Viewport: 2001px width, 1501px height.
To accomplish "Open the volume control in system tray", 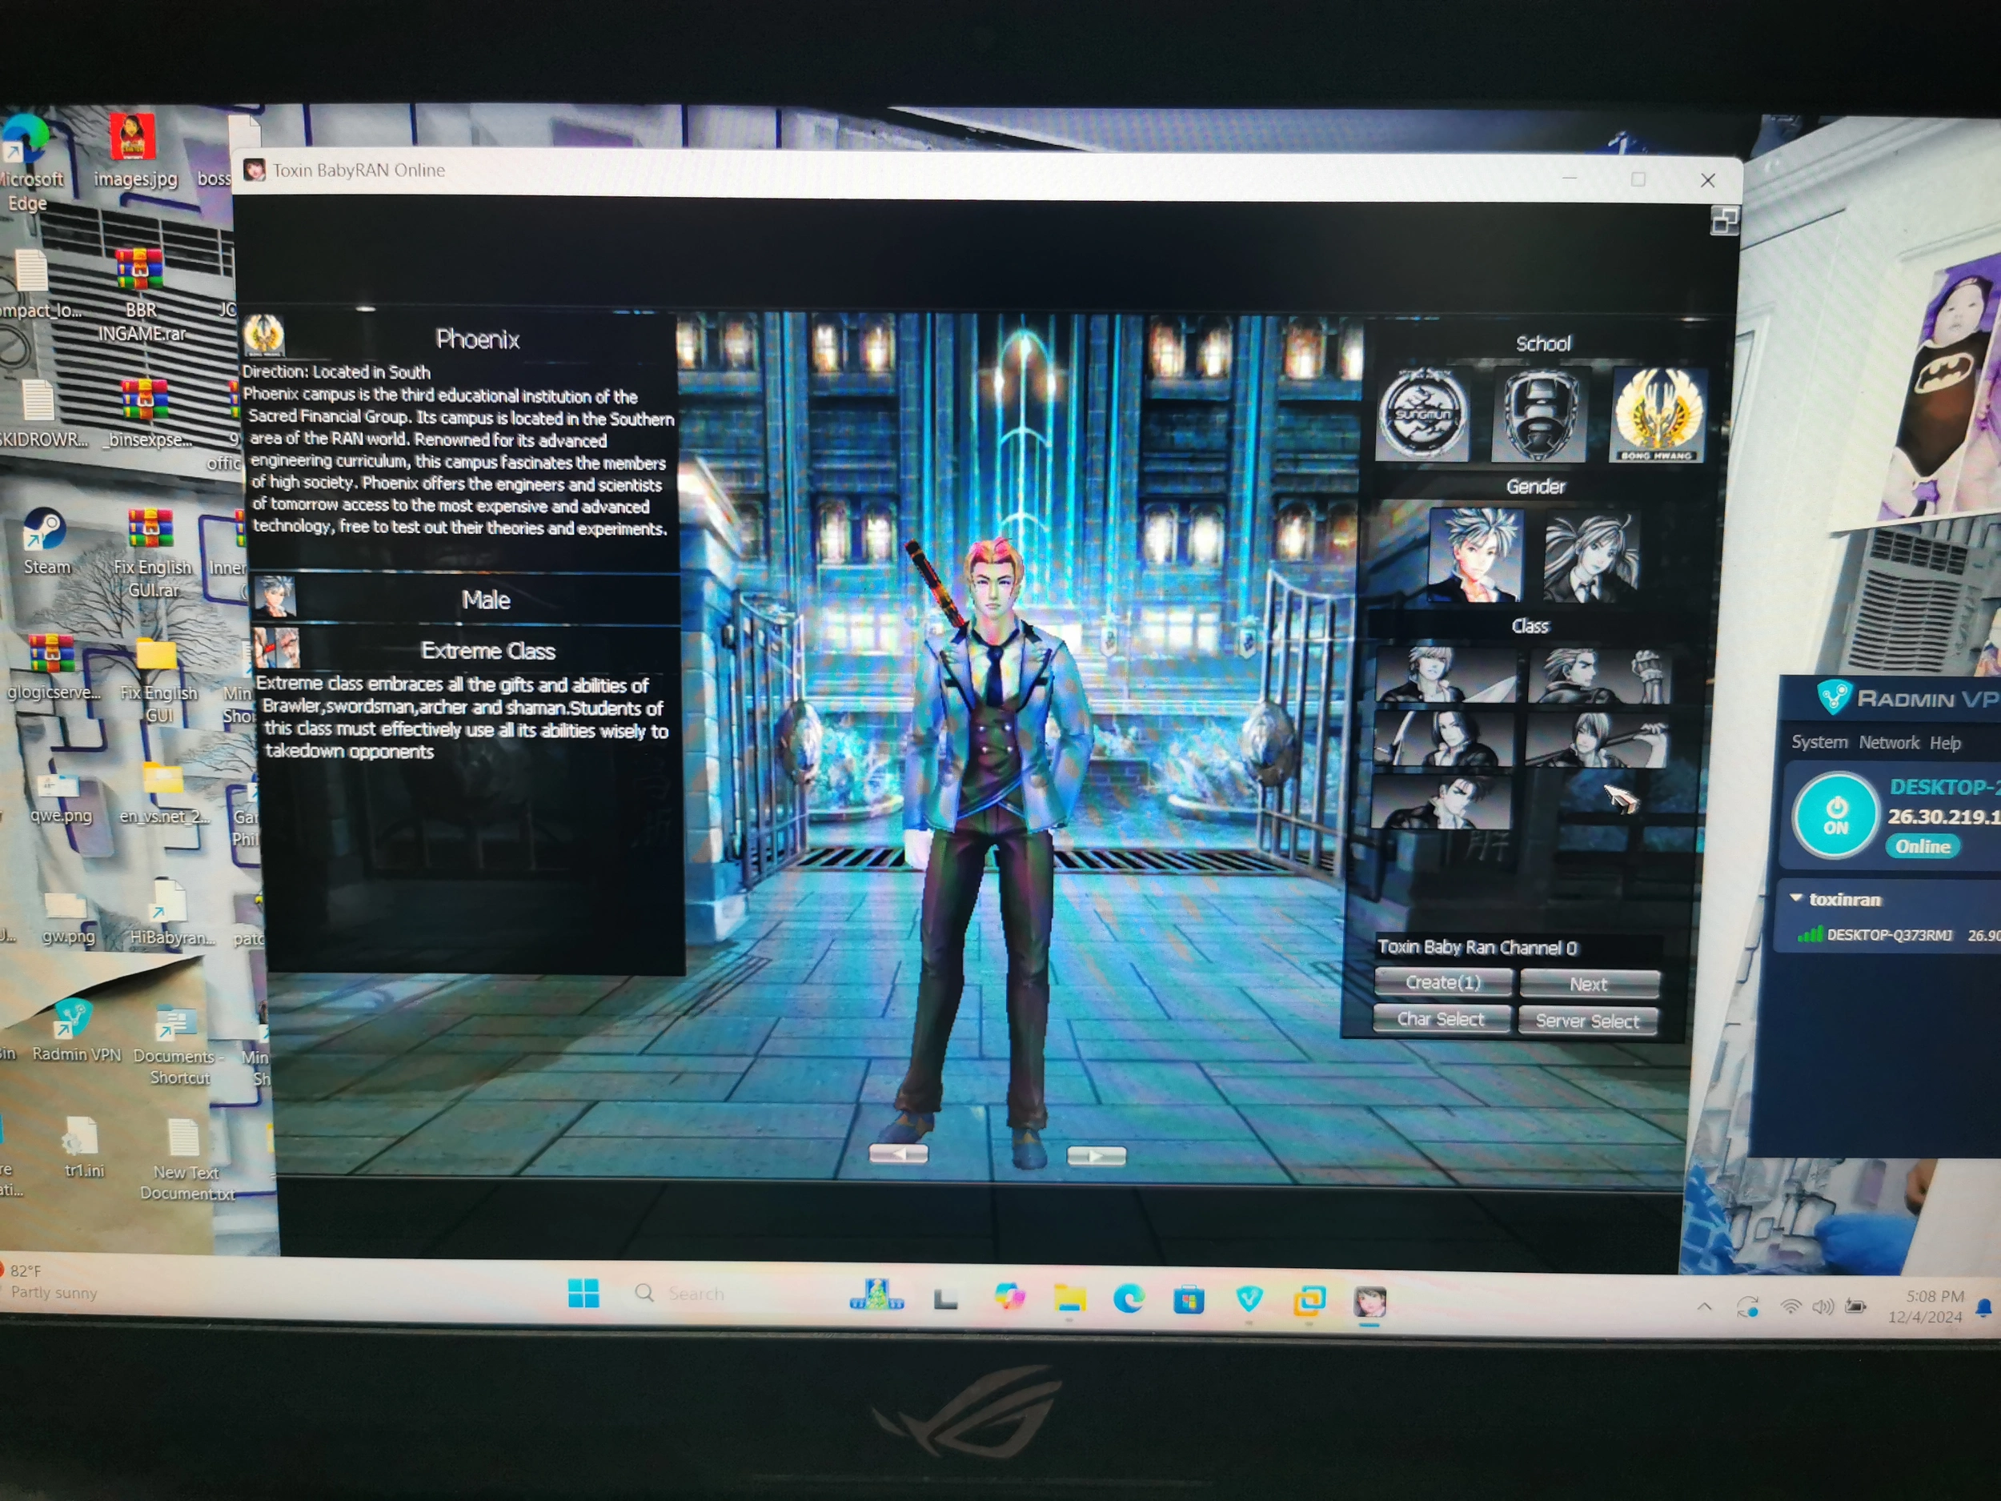I will click(x=1823, y=1307).
